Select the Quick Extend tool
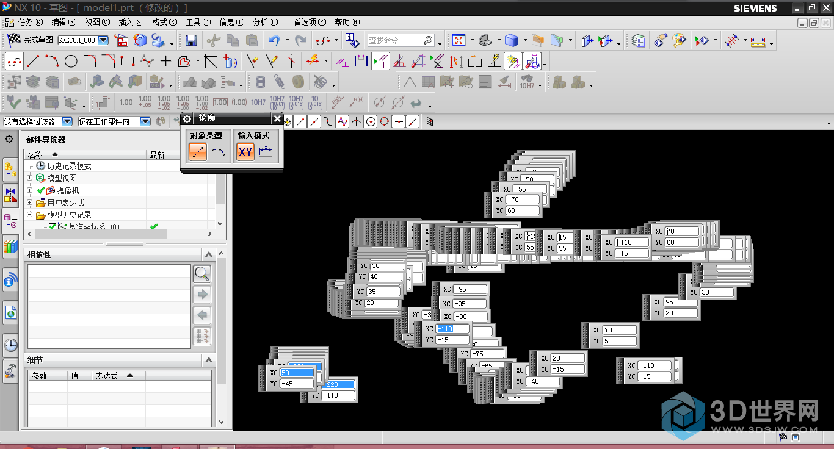 pyautogui.click(x=270, y=61)
